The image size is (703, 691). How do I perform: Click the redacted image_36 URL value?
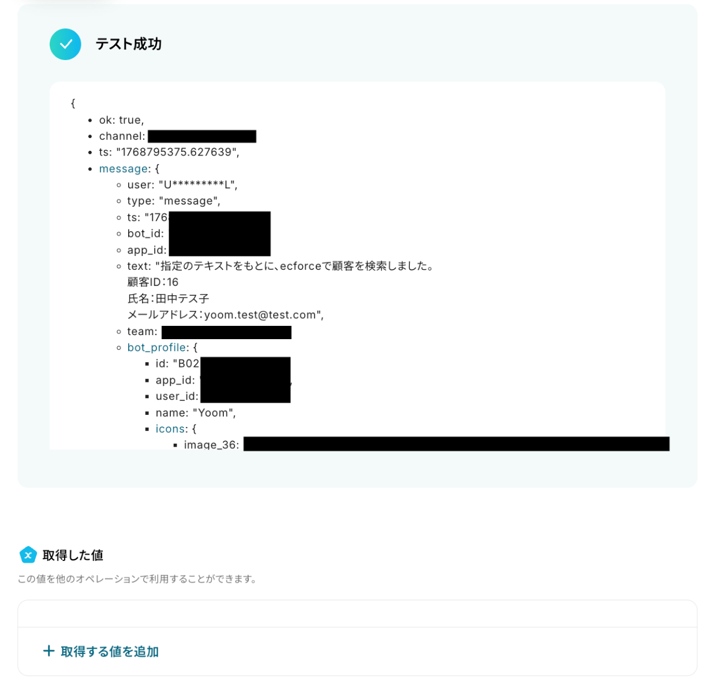(x=456, y=444)
